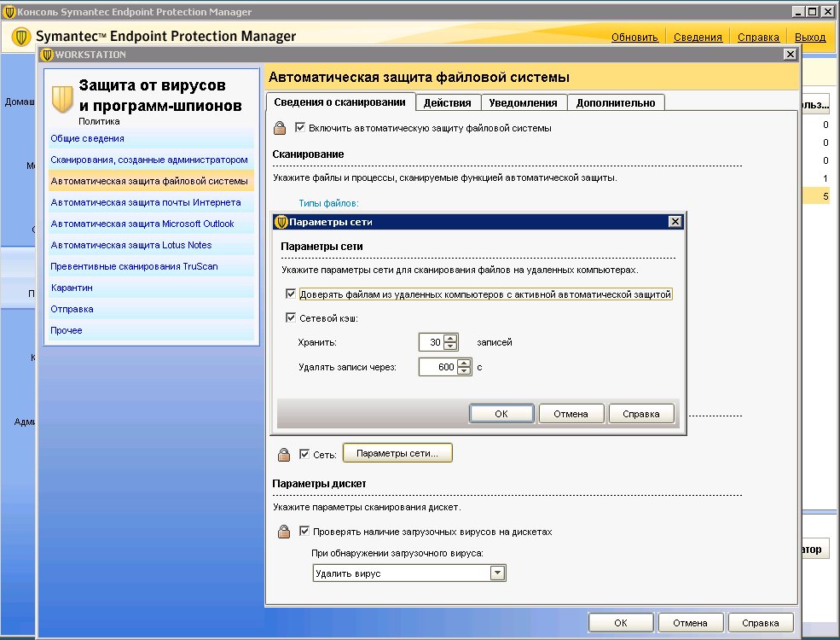Click OK in the Параметры сети dialog

point(501,414)
